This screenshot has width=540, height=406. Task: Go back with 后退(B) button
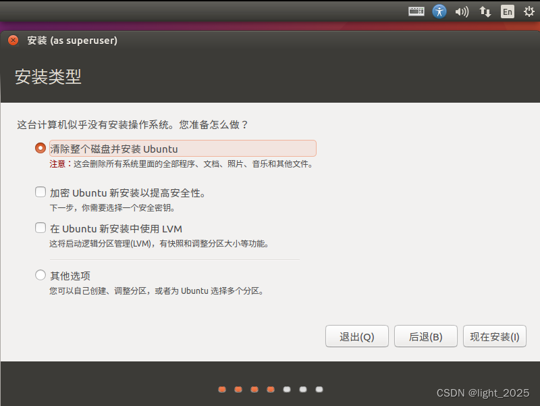click(x=426, y=336)
